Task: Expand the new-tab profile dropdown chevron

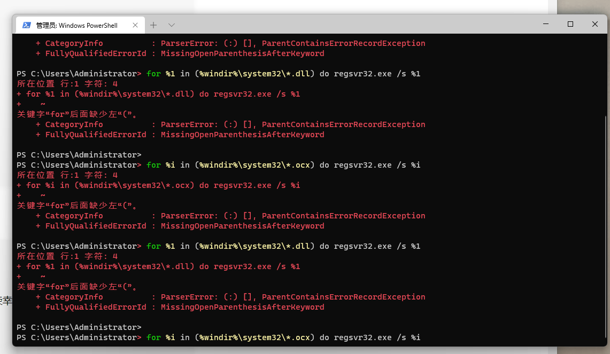Action: (x=171, y=25)
